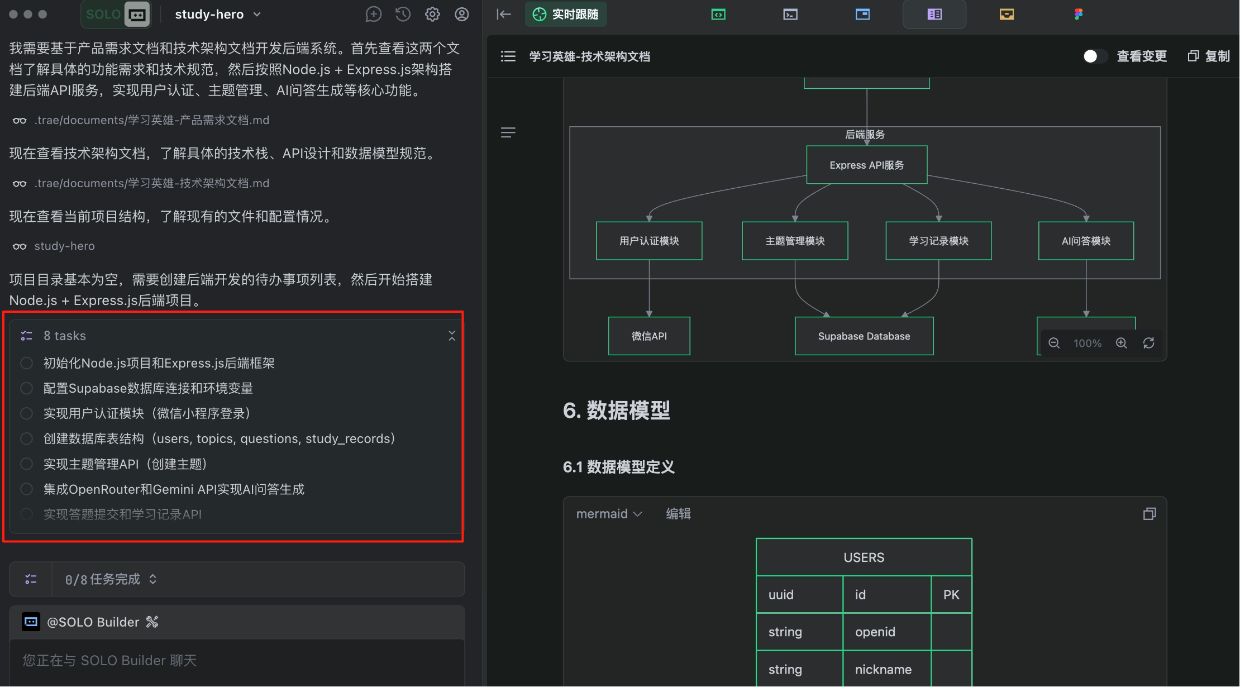
Task: Open the Figma tab icon
Action: 1078,15
